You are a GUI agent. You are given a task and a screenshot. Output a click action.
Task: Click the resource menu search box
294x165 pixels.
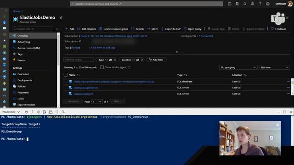[33, 29]
